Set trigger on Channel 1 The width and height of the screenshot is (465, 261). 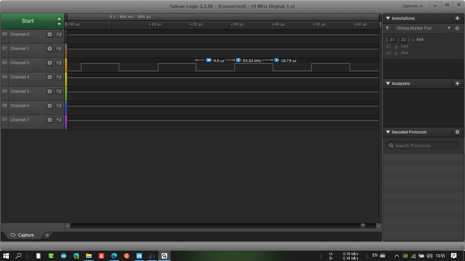59,48
